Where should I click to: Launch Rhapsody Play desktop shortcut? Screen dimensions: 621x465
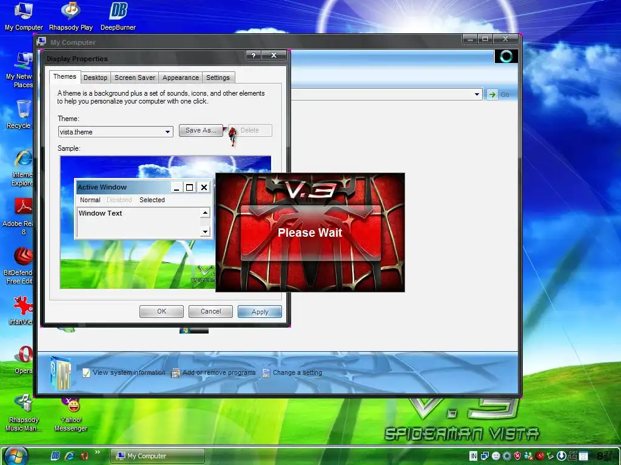point(71,16)
